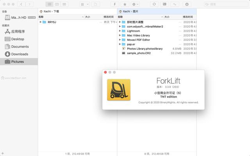
Task: Expand the 即时图片调整 folder triangle
Action: pyautogui.click(x=120, y=22)
